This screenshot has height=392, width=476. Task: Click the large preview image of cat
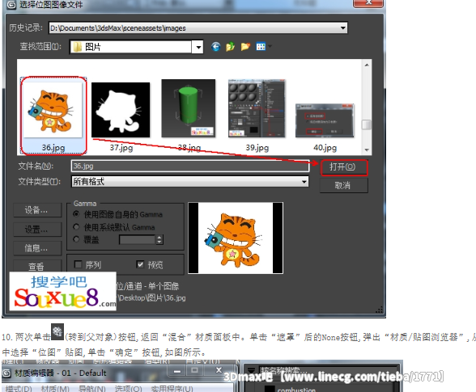coord(236,238)
